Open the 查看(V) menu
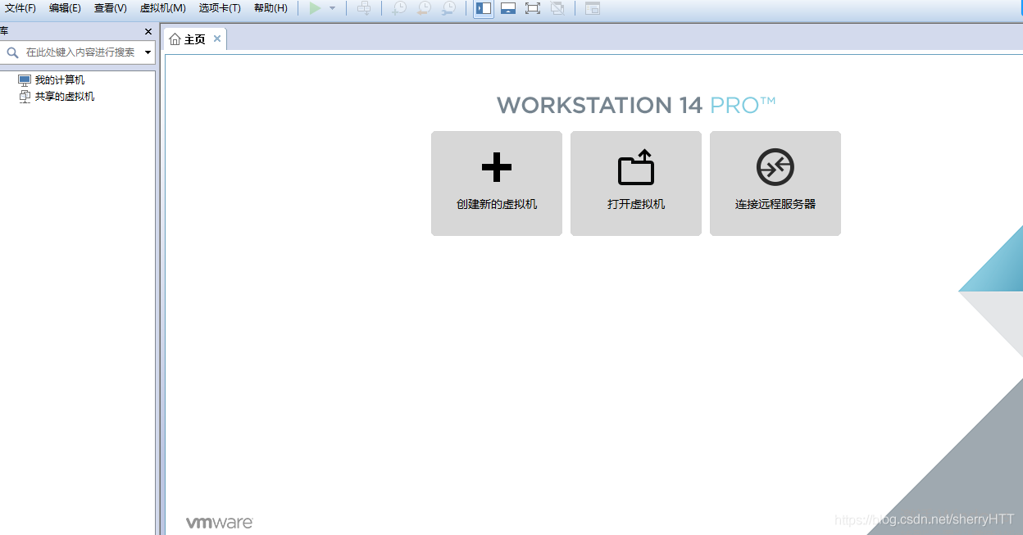Screen dimensions: 1023x535 click(x=110, y=8)
